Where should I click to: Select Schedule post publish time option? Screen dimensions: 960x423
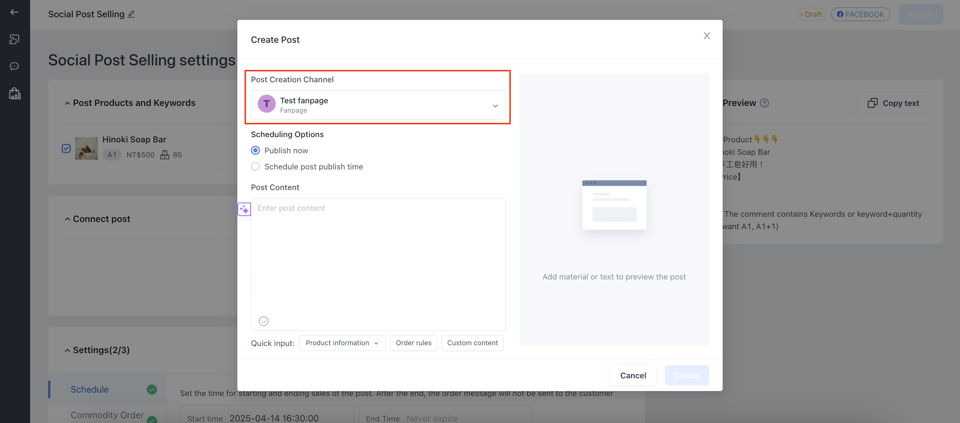(x=255, y=167)
